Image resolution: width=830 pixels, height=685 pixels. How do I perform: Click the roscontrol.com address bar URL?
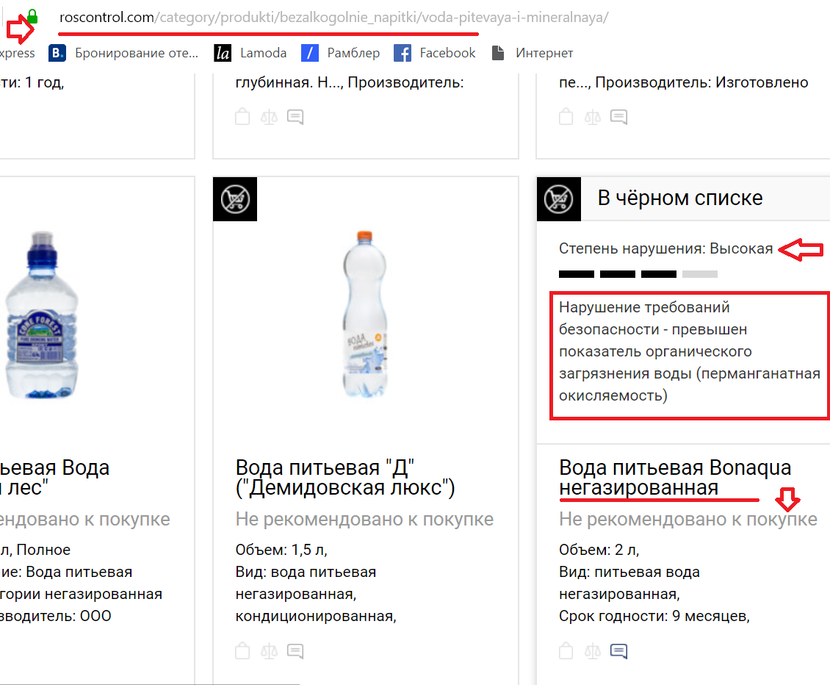pos(333,18)
